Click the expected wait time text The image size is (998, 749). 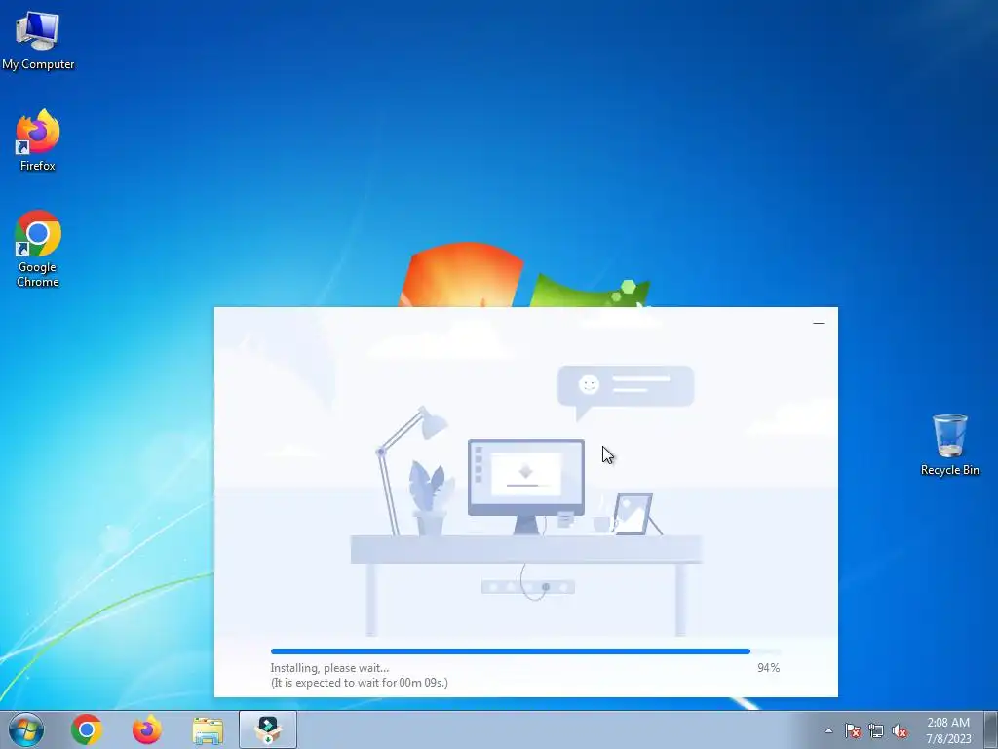point(360,683)
